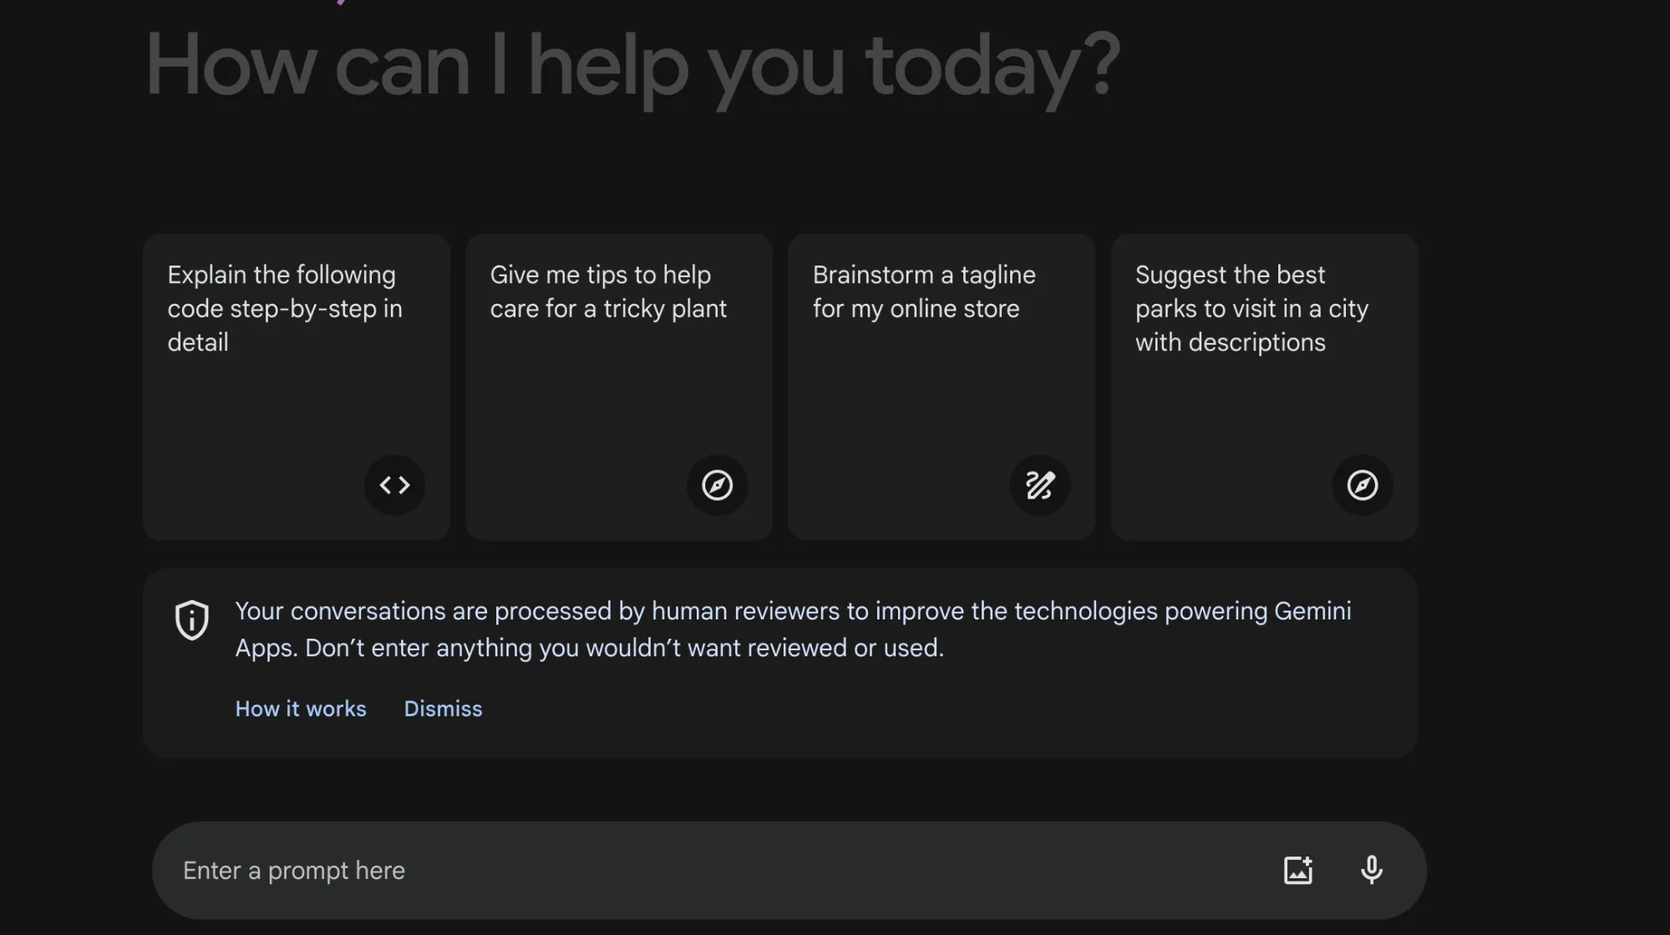The image size is (1670, 935).
Task: Activate the microphone voice input icon
Action: coord(1371,870)
